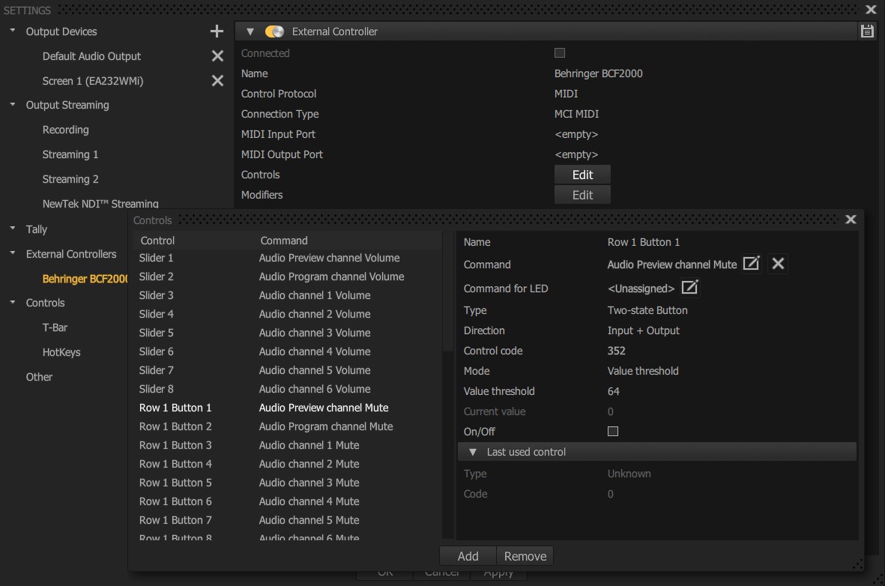Select Slider 7 control row
Image resolution: width=885 pixels, height=586 pixels.
coord(288,370)
